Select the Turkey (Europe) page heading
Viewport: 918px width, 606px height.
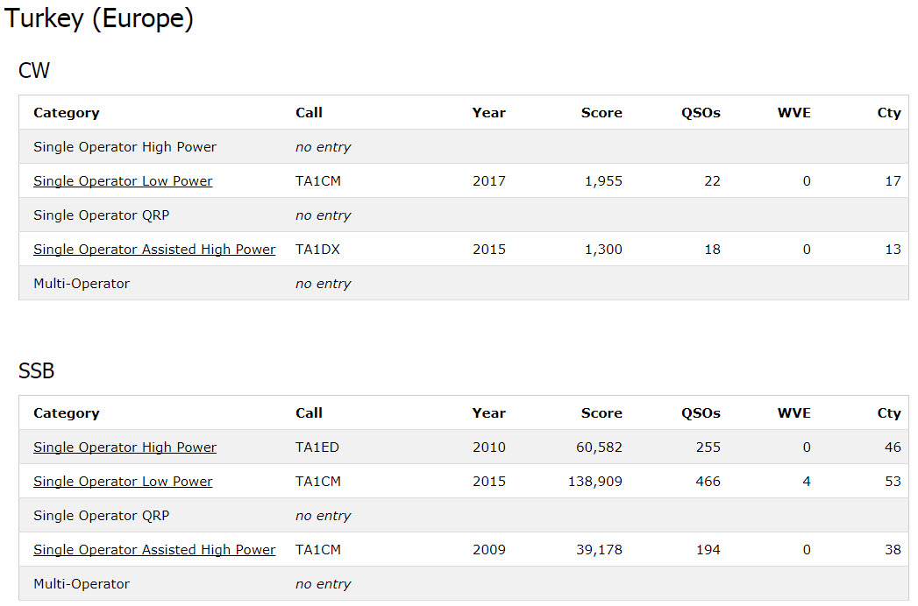tap(99, 18)
